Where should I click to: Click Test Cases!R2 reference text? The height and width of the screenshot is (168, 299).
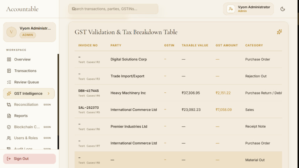click(x=89, y=62)
